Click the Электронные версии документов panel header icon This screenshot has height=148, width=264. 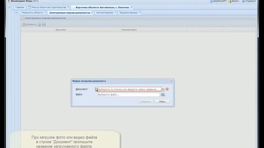pos(23,18)
